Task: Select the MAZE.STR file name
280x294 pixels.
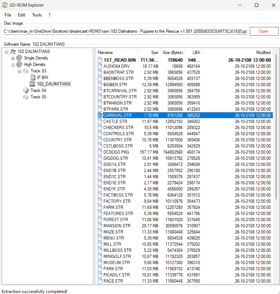Action: [x=113, y=232]
